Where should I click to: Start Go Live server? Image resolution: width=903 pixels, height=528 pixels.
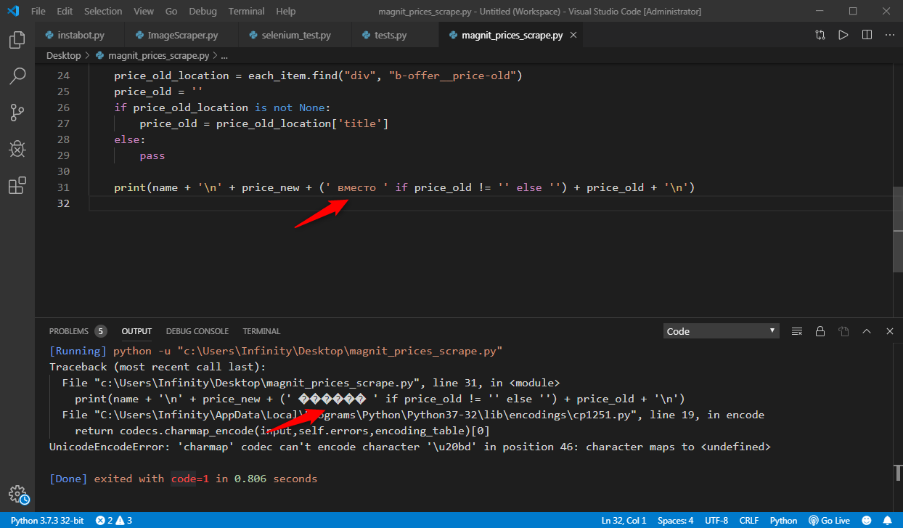click(830, 521)
